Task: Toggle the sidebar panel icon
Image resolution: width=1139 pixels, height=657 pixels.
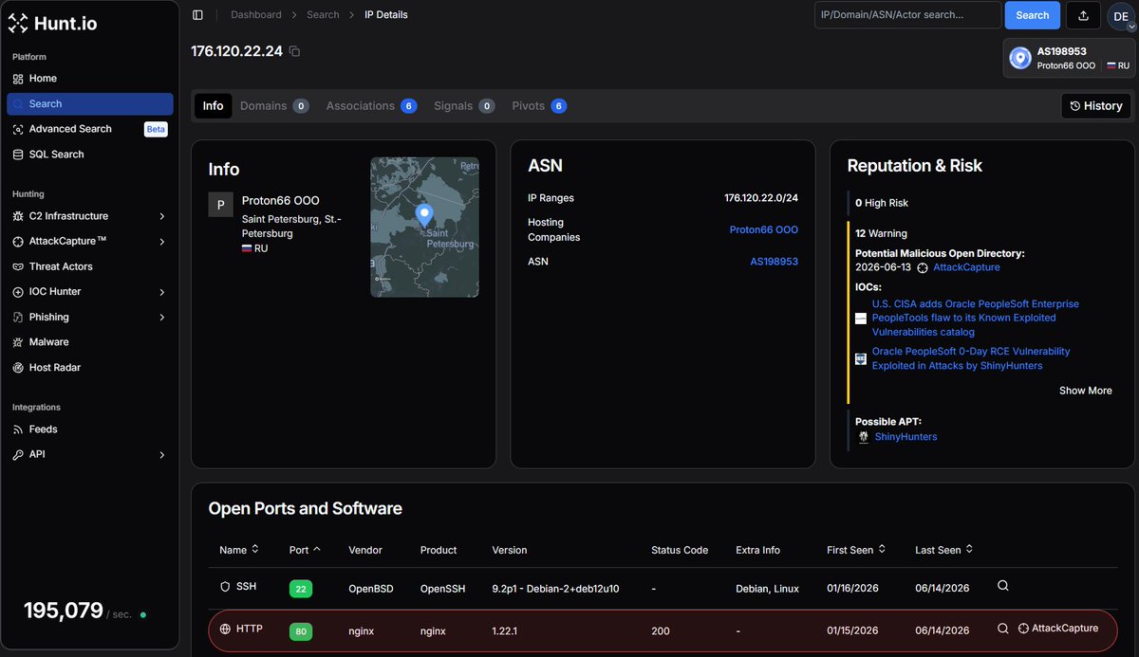Action: coord(197,15)
